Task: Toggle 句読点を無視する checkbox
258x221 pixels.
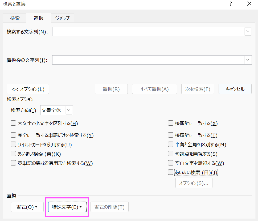Action: pyautogui.click(x=171, y=154)
